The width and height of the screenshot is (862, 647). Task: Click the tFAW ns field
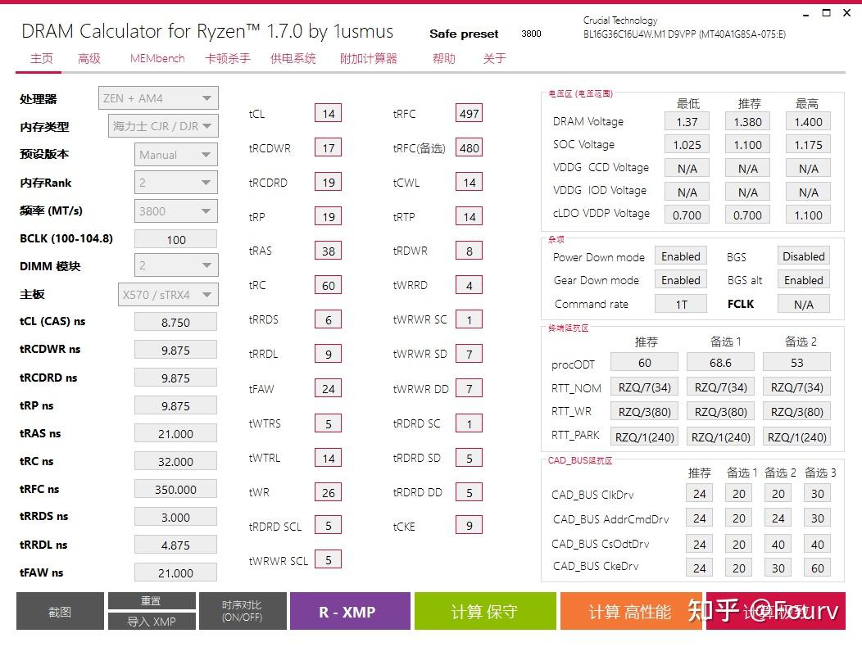176,572
